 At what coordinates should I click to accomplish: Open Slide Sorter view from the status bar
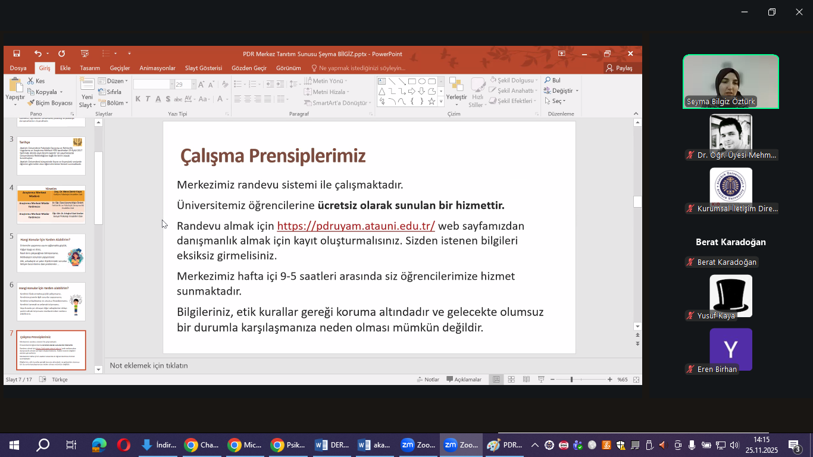click(x=511, y=380)
